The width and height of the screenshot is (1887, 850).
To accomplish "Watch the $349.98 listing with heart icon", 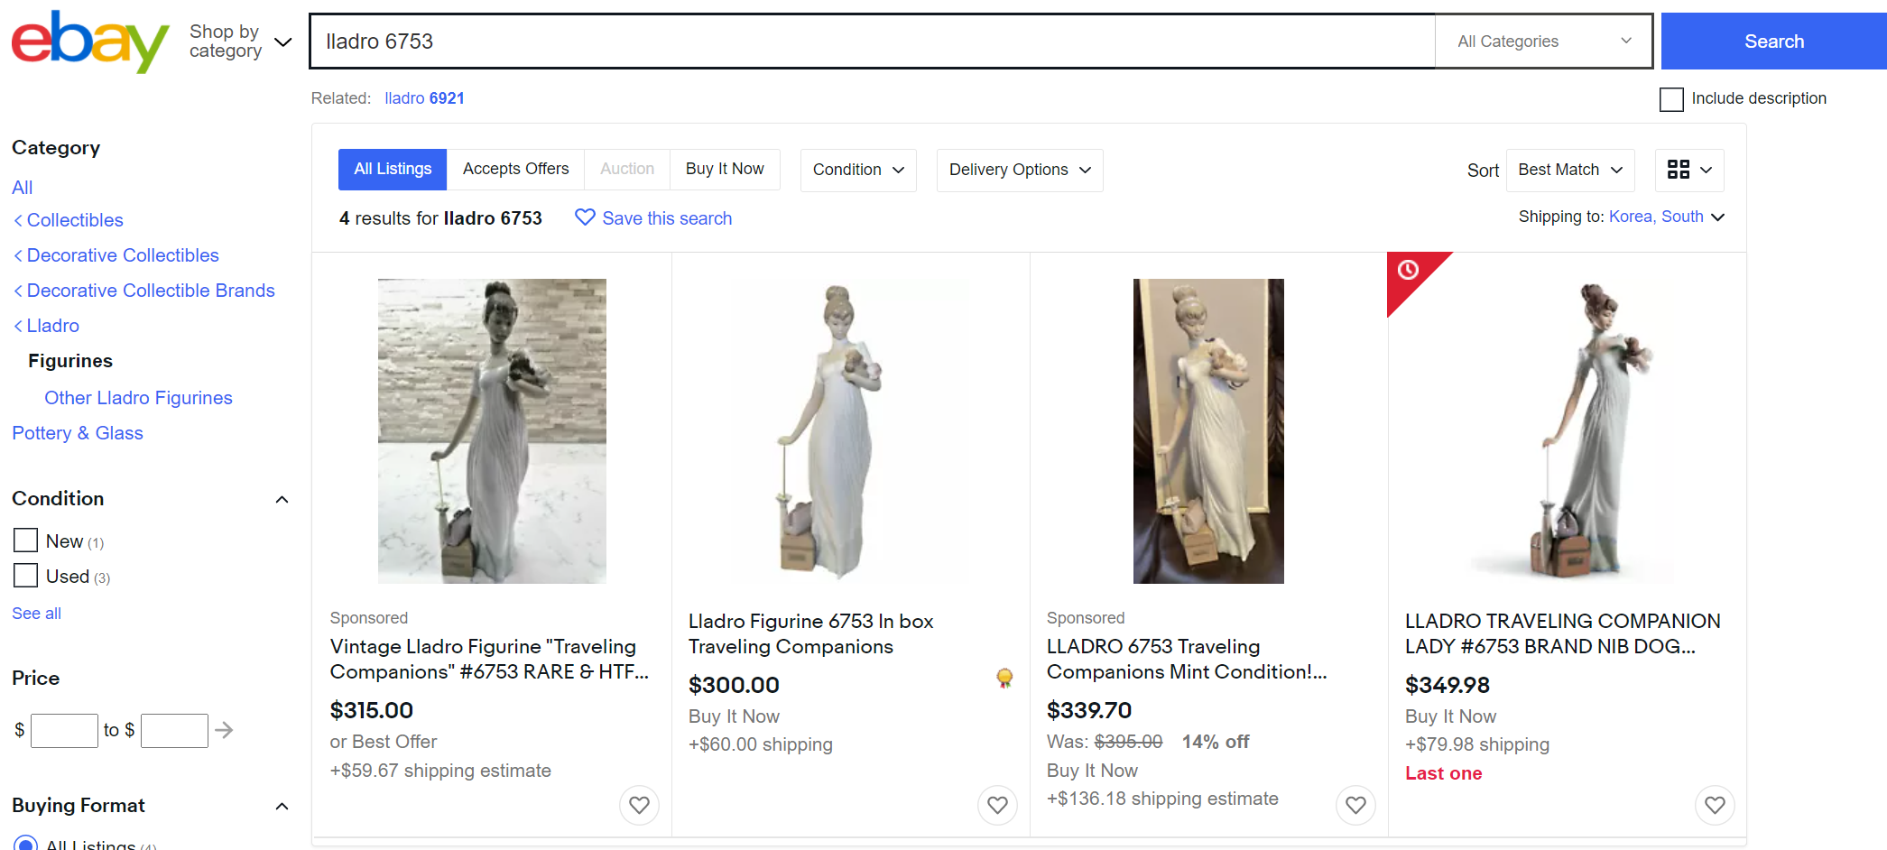I will point(1715,805).
